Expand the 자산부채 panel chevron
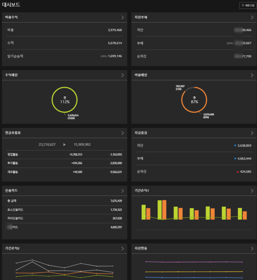 click(x=252, y=17)
